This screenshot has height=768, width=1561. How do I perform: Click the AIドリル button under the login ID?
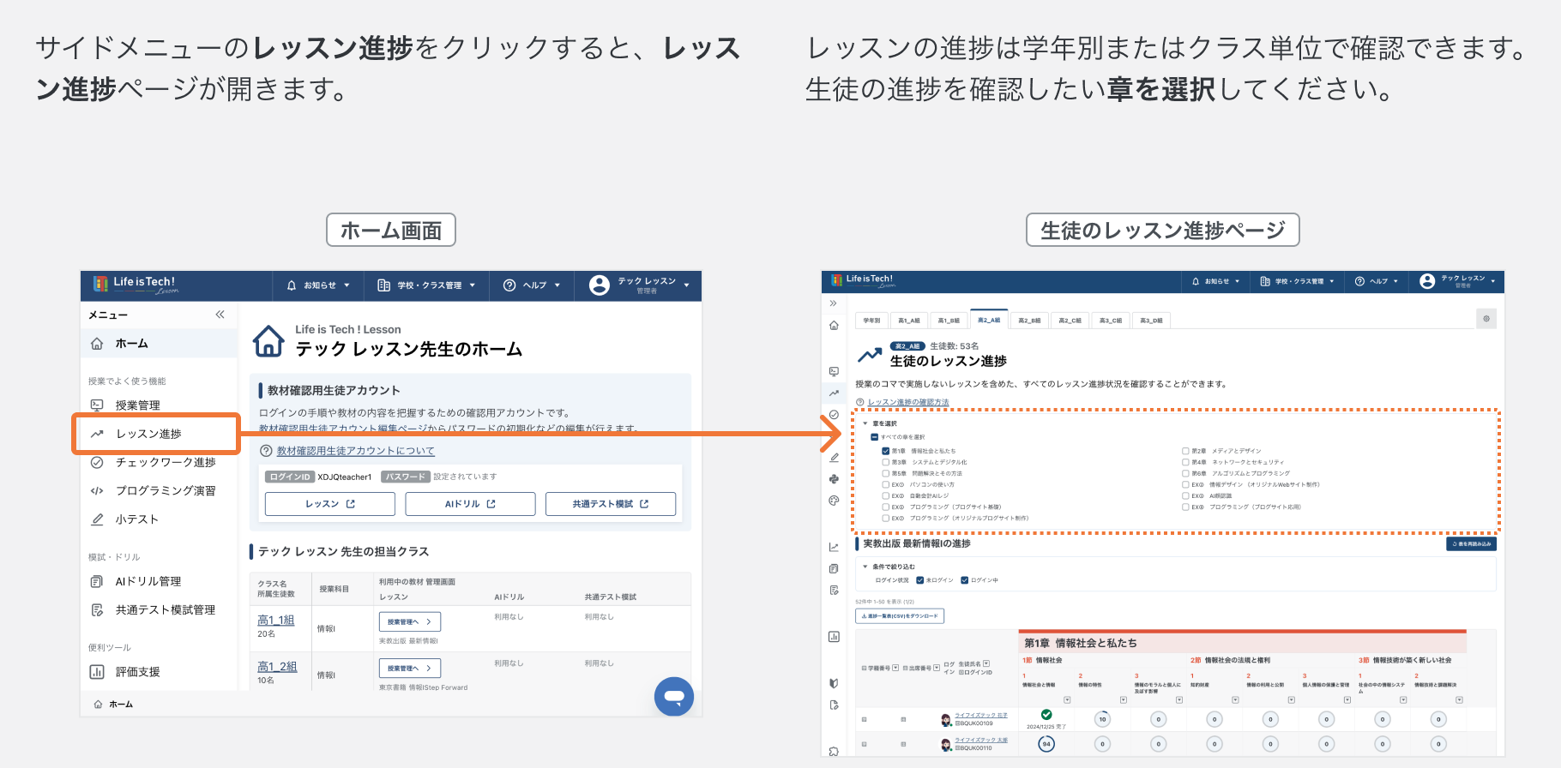point(470,504)
